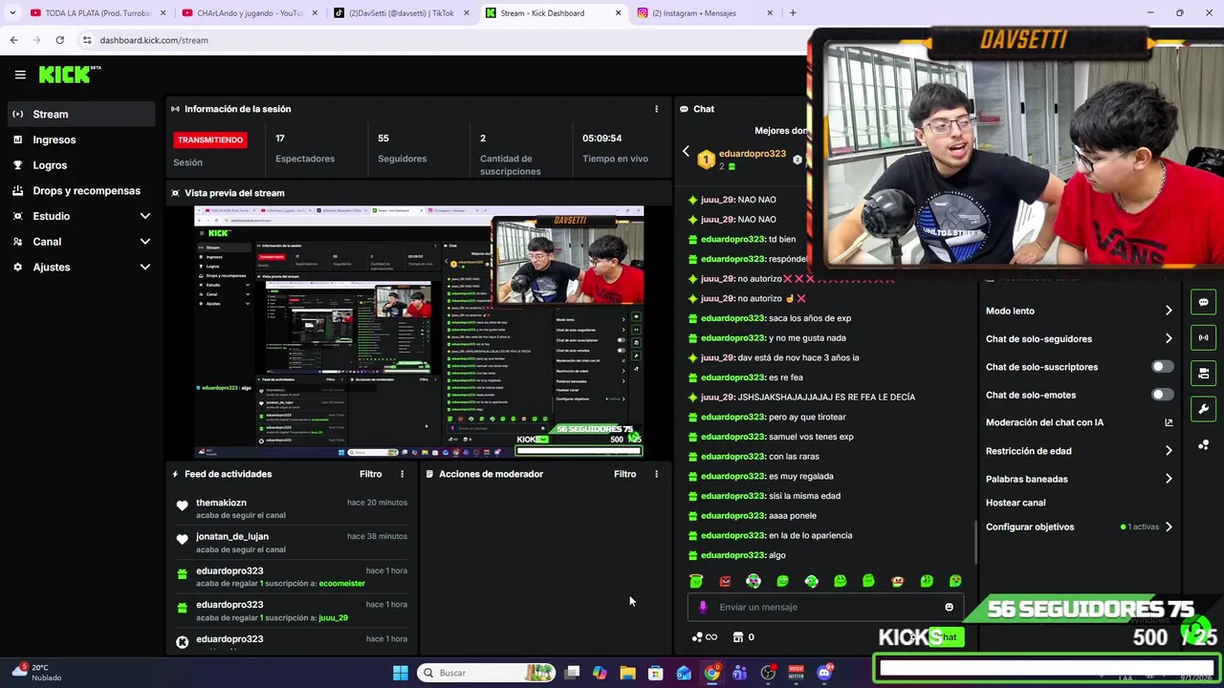Select the chat bubble icon in right rail
Screen dimensions: 1224x688
pyautogui.click(x=1203, y=302)
